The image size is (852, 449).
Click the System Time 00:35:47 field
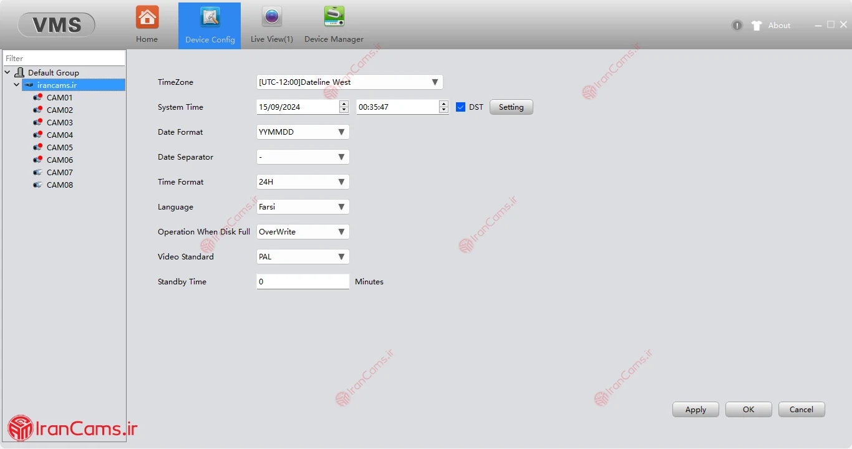point(398,107)
